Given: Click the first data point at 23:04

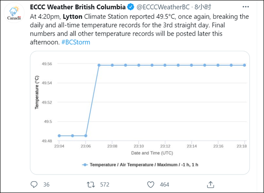Looking at the screenshot, I should (x=59, y=136).
